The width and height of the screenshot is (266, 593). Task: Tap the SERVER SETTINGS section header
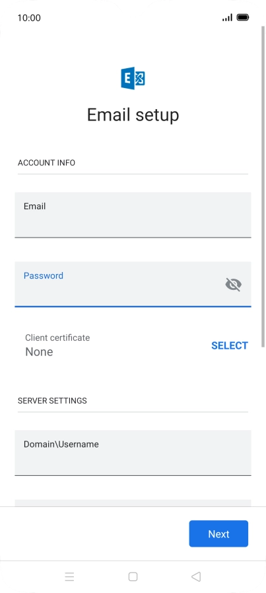pos(52,400)
